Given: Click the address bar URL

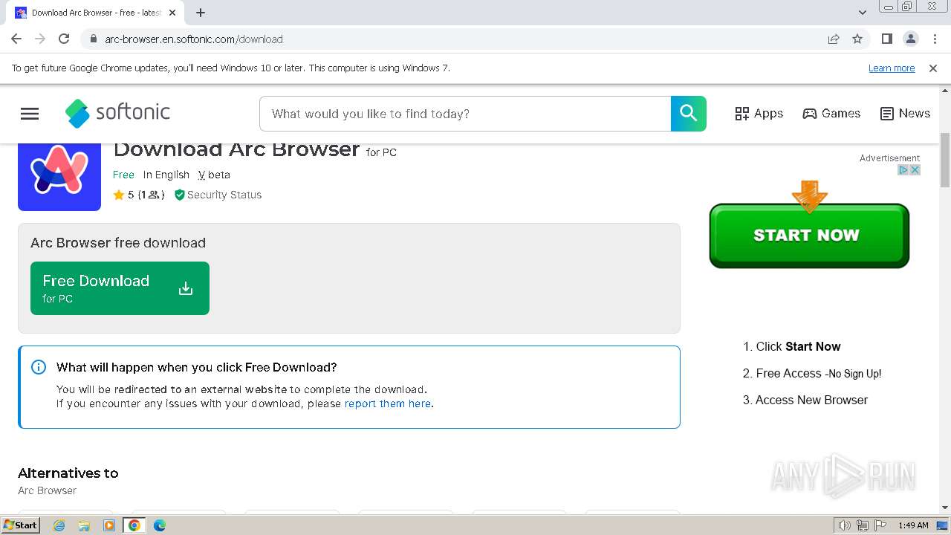Looking at the screenshot, I should [x=194, y=39].
